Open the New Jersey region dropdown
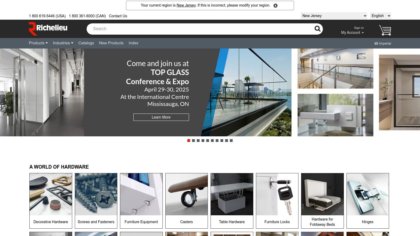Viewport: 420px width, 236px height. (334, 16)
